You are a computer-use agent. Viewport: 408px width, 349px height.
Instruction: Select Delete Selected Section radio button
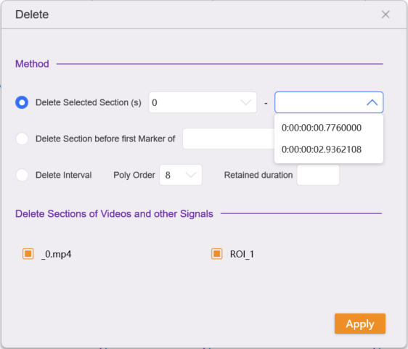click(22, 102)
